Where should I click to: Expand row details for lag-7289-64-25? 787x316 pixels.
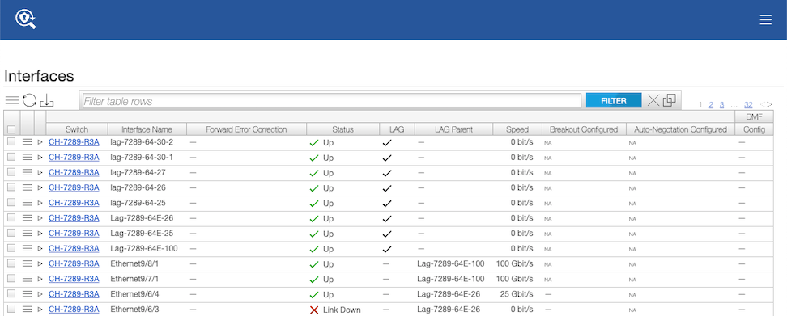click(40, 203)
